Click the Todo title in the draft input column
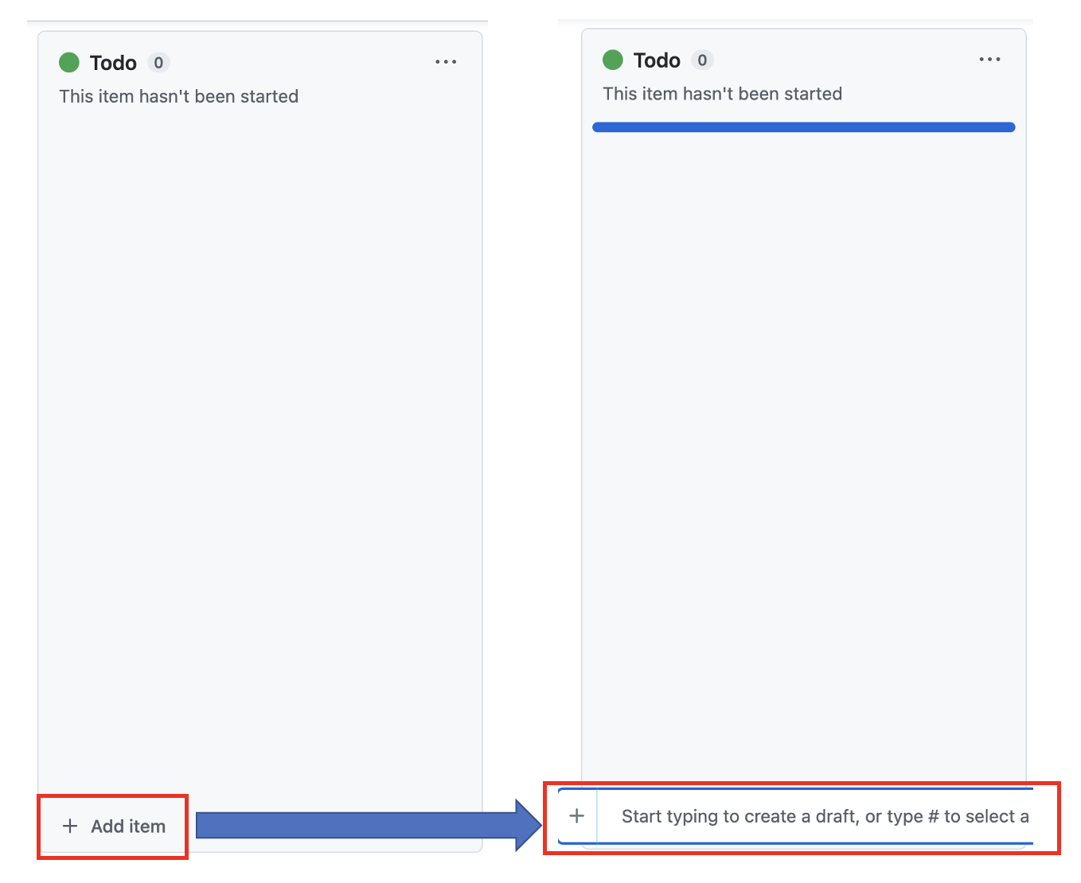The width and height of the screenshot is (1081, 883). tap(657, 60)
